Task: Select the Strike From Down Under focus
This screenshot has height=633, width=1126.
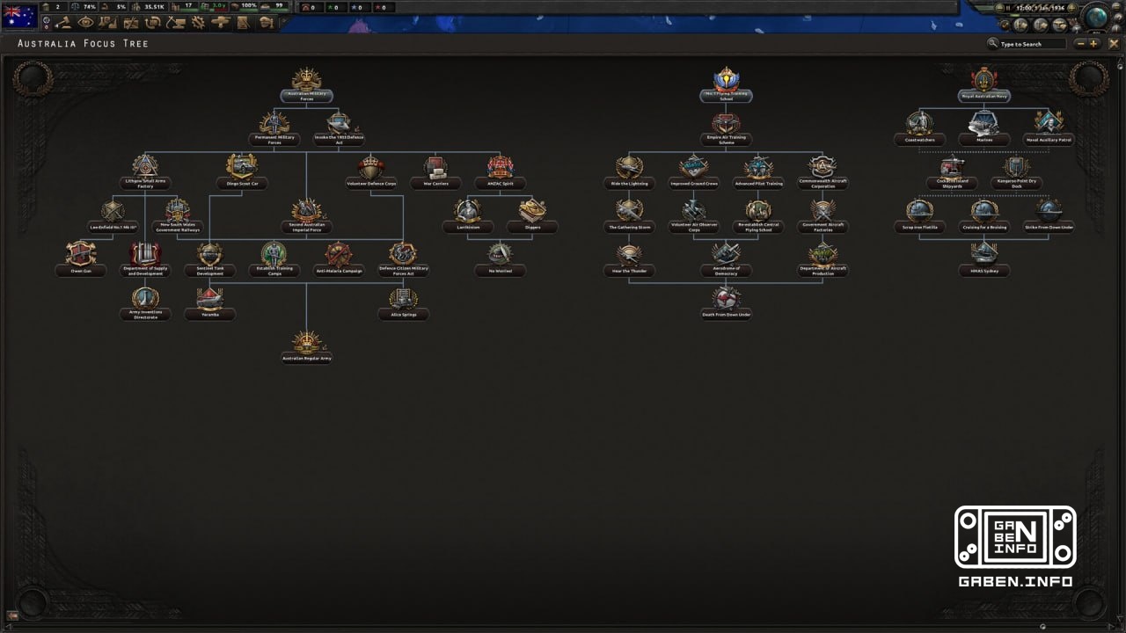Action: 1049,216
